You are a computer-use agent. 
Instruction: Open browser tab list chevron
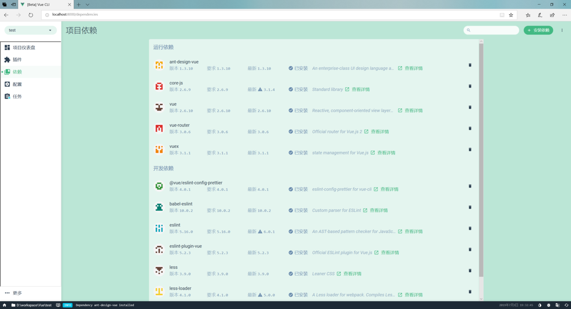click(87, 5)
